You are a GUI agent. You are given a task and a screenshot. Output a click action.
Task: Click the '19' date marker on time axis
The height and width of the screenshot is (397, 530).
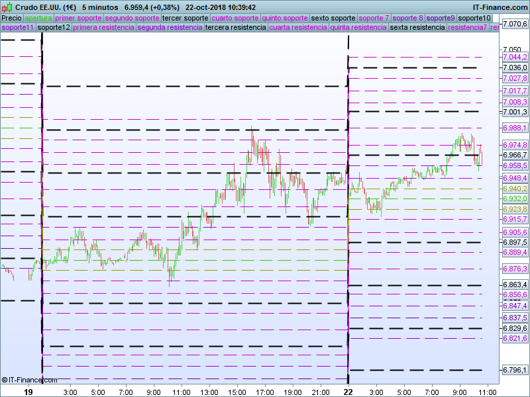click(28, 392)
